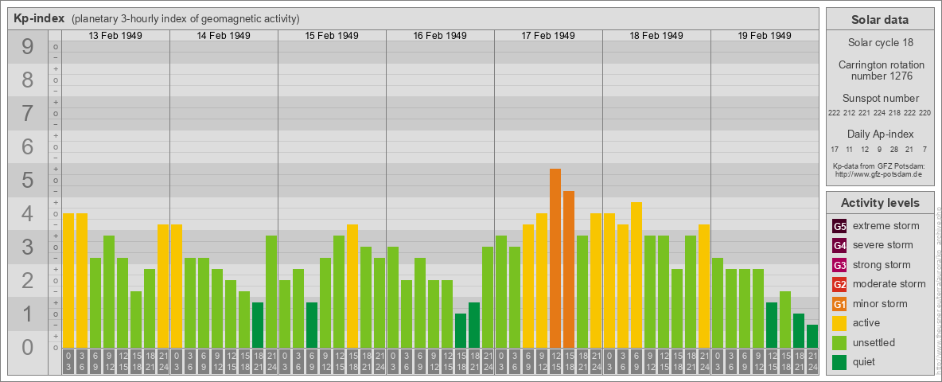Click the '0 3' time label under 13 Feb
Screen dimensions: 942x382
pyautogui.click(x=68, y=361)
